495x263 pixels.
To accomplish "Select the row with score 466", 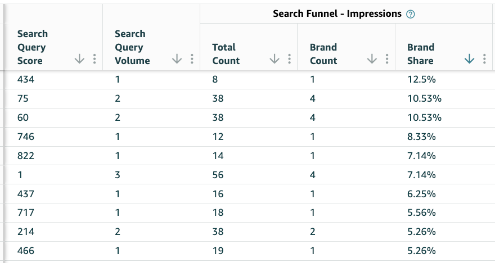I will pyautogui.click(x=249, y=251).
